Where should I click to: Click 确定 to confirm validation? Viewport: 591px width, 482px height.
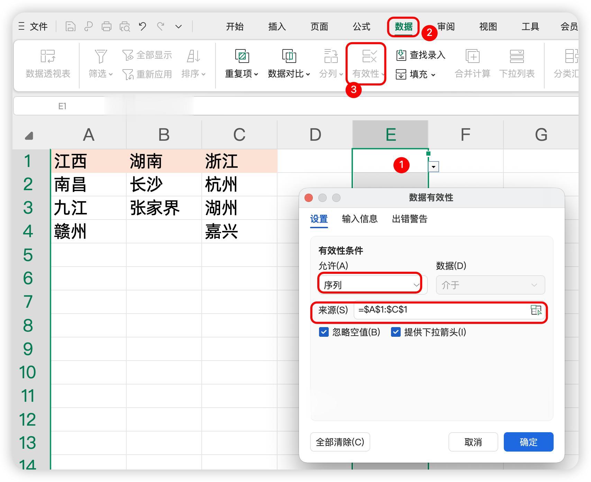pyautogui.click(x=528, y=442)
